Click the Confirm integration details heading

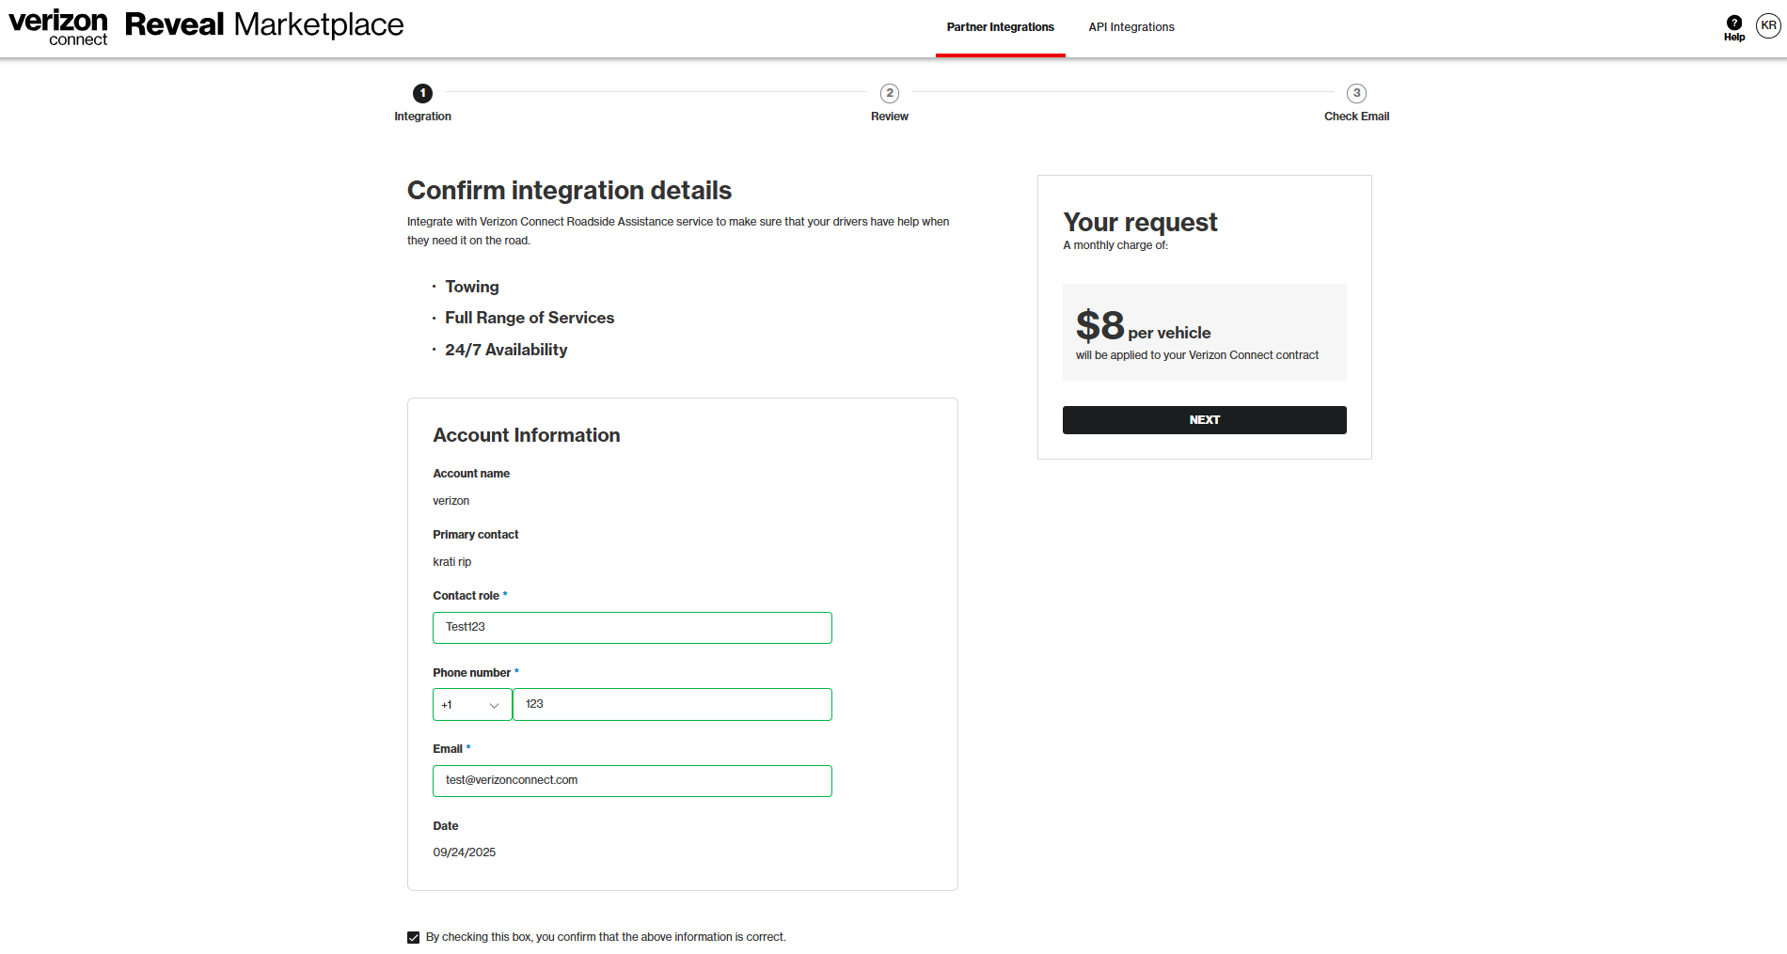click(569, 191)
